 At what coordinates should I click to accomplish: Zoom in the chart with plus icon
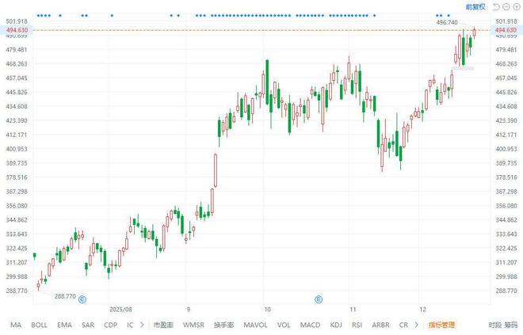[515, 6]
